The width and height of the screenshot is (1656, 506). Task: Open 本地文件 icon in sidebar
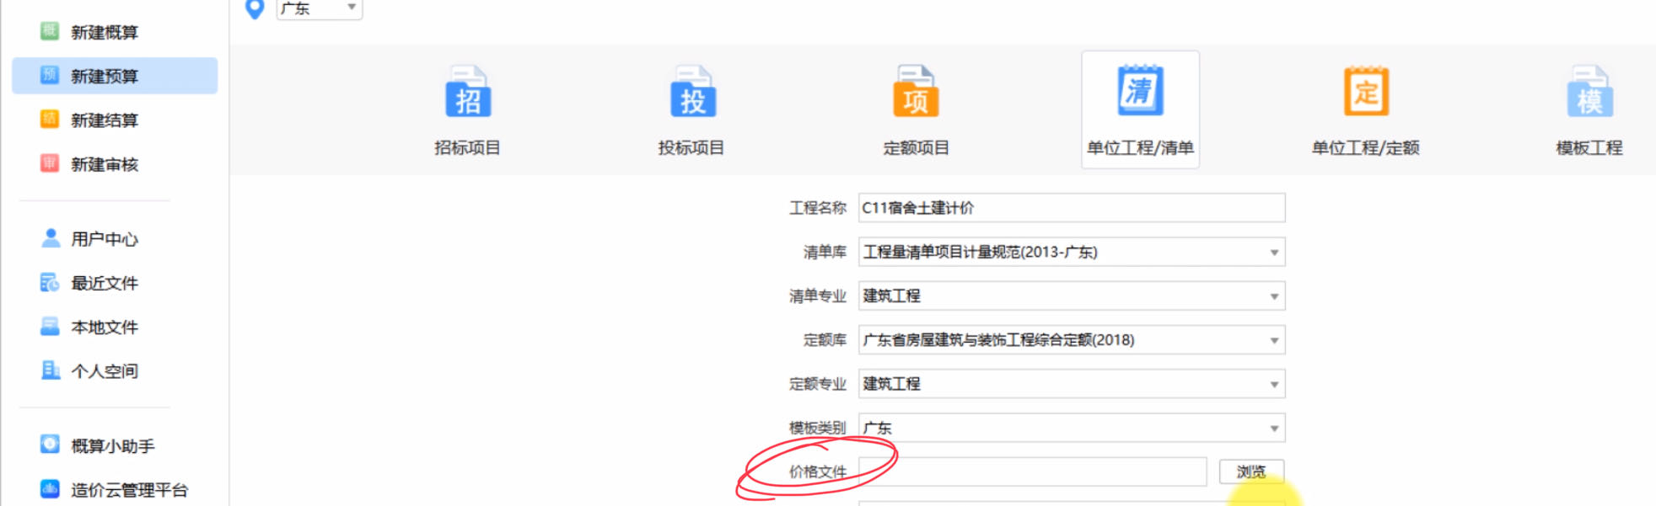pyautogui.click(x=50, y=327)
